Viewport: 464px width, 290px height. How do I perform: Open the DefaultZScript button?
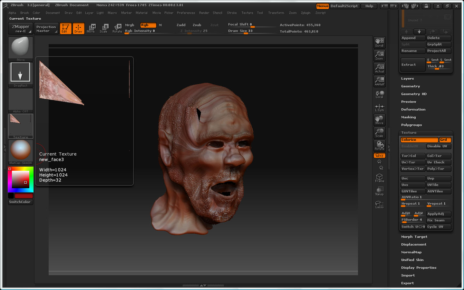point(344,6)
